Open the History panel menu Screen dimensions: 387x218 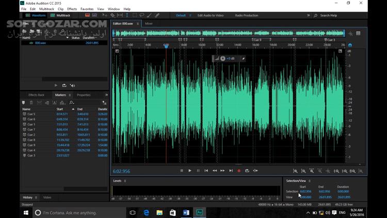pyautogui.click(x=36, y=197)
